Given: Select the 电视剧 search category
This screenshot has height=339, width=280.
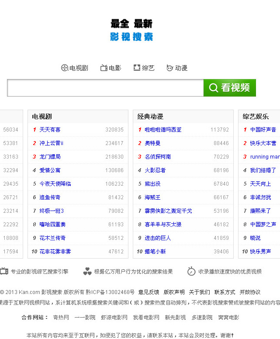Looking at the screenshot, I should 75,68.
